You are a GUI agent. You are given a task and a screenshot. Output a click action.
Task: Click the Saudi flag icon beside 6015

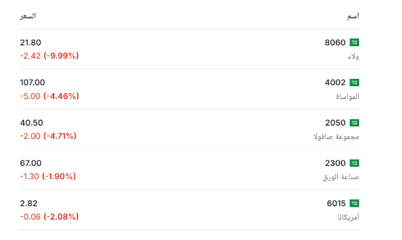(x=355, y=203)
